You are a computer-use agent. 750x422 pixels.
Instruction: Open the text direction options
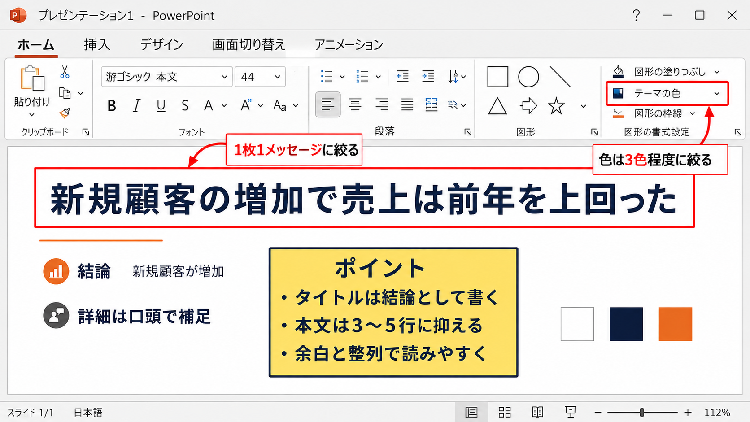[x=457, y=105]
